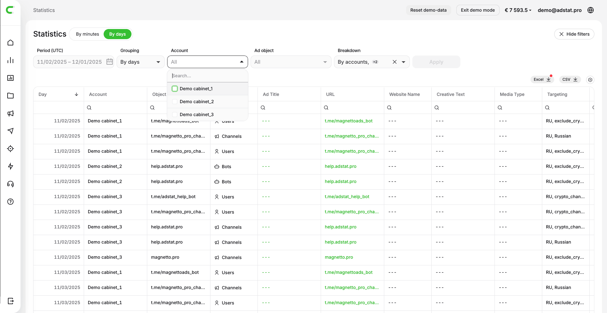Click the account Search input field

(x=207, y=76)
